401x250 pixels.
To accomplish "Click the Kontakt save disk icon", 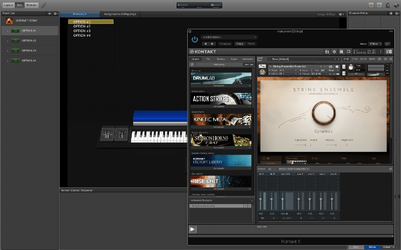I will (x=327, y=51).
